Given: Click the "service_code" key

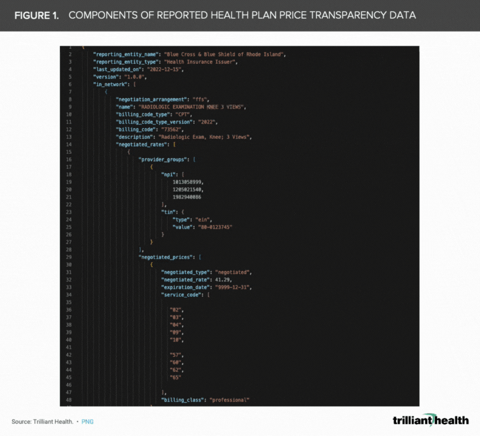Looking at the screenshot, I should tap(181, 295).
